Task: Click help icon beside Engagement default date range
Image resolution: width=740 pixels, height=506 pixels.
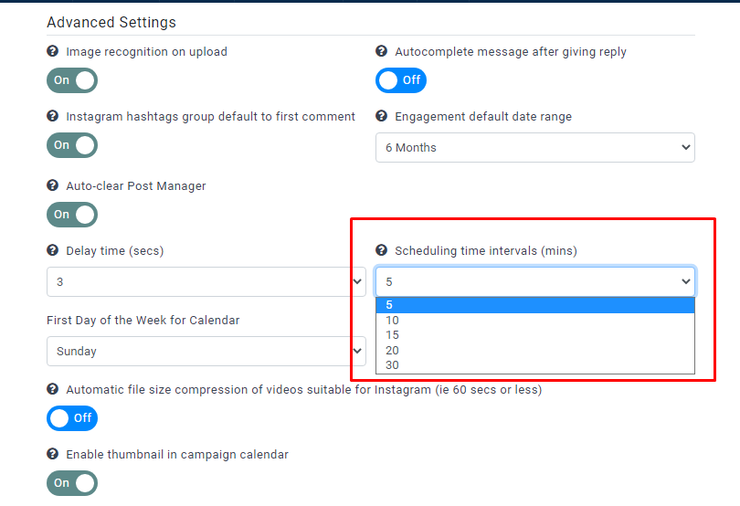Action: tap(382, 117)
